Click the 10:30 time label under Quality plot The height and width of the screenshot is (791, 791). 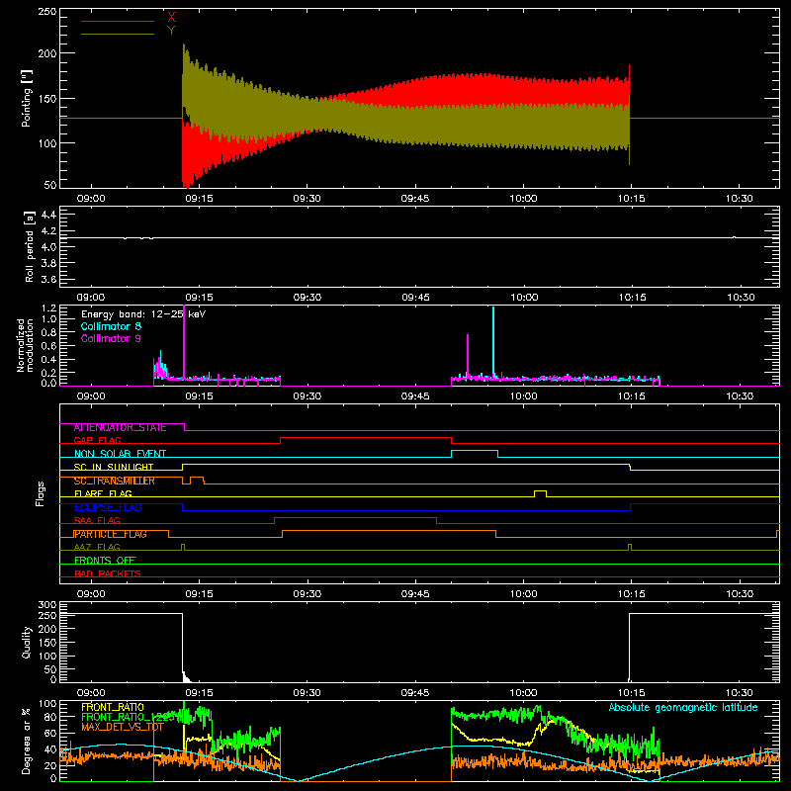tap(740, 693)
